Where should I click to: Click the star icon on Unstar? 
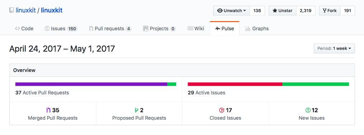coord(275,11)
